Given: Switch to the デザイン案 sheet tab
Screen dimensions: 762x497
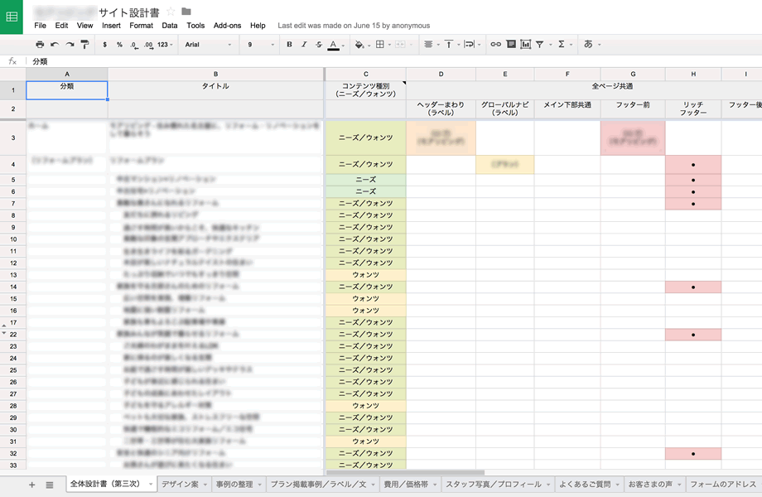Looking at the screenshot, I should [180, 483].
